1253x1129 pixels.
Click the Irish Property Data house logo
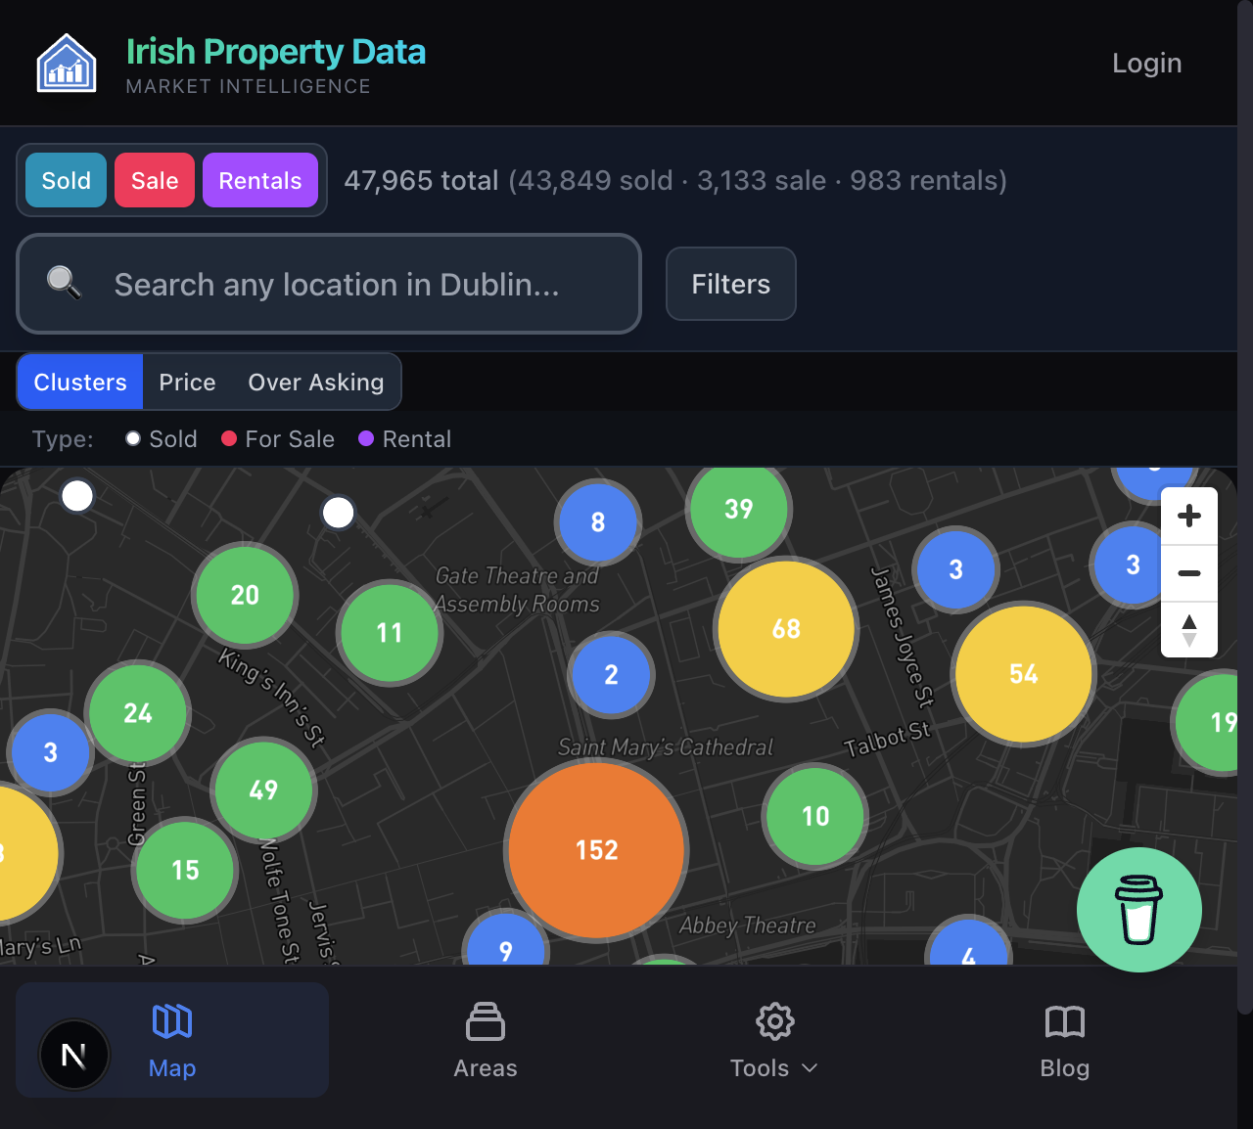[x=66, y=62]
